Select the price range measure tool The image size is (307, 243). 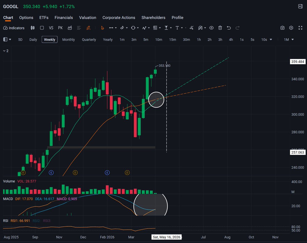click(166, 28)
